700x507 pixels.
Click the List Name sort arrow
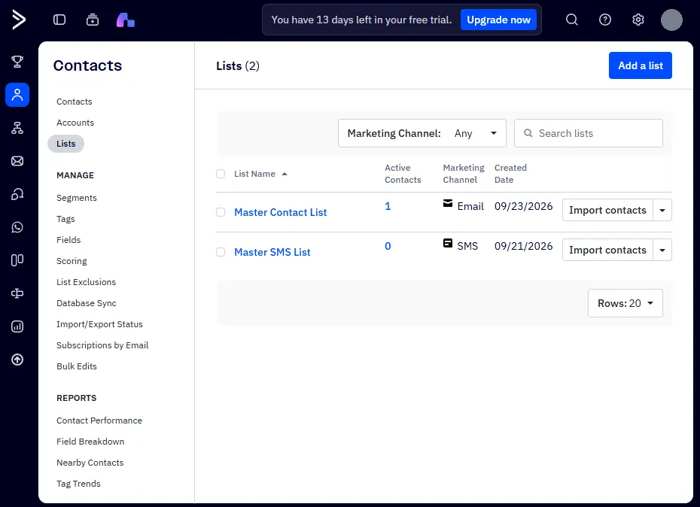(285, 174)
